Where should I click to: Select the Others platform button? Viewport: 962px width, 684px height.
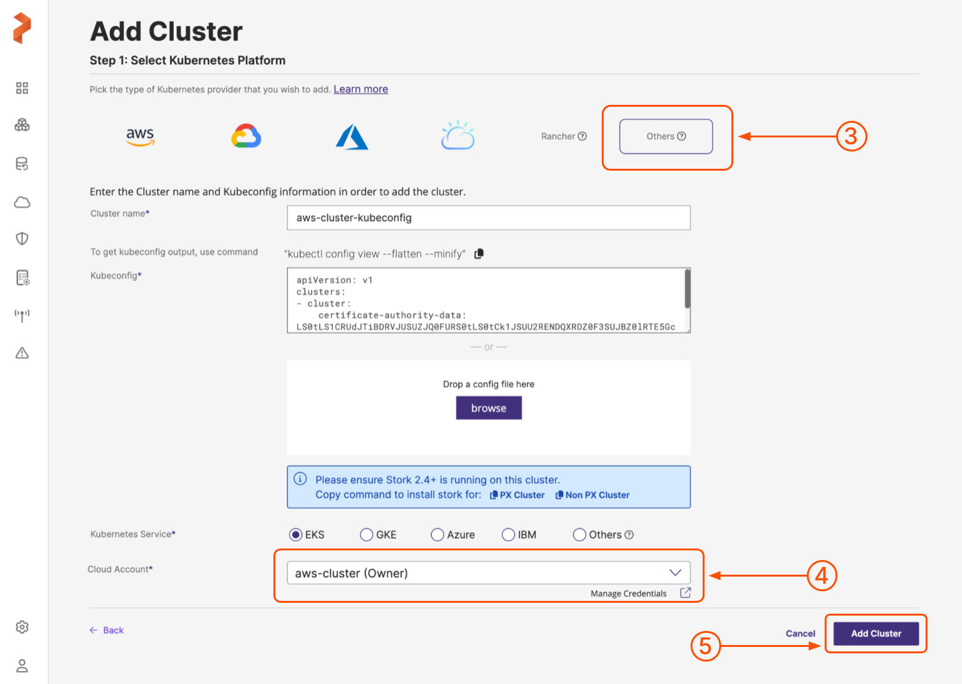666,136
